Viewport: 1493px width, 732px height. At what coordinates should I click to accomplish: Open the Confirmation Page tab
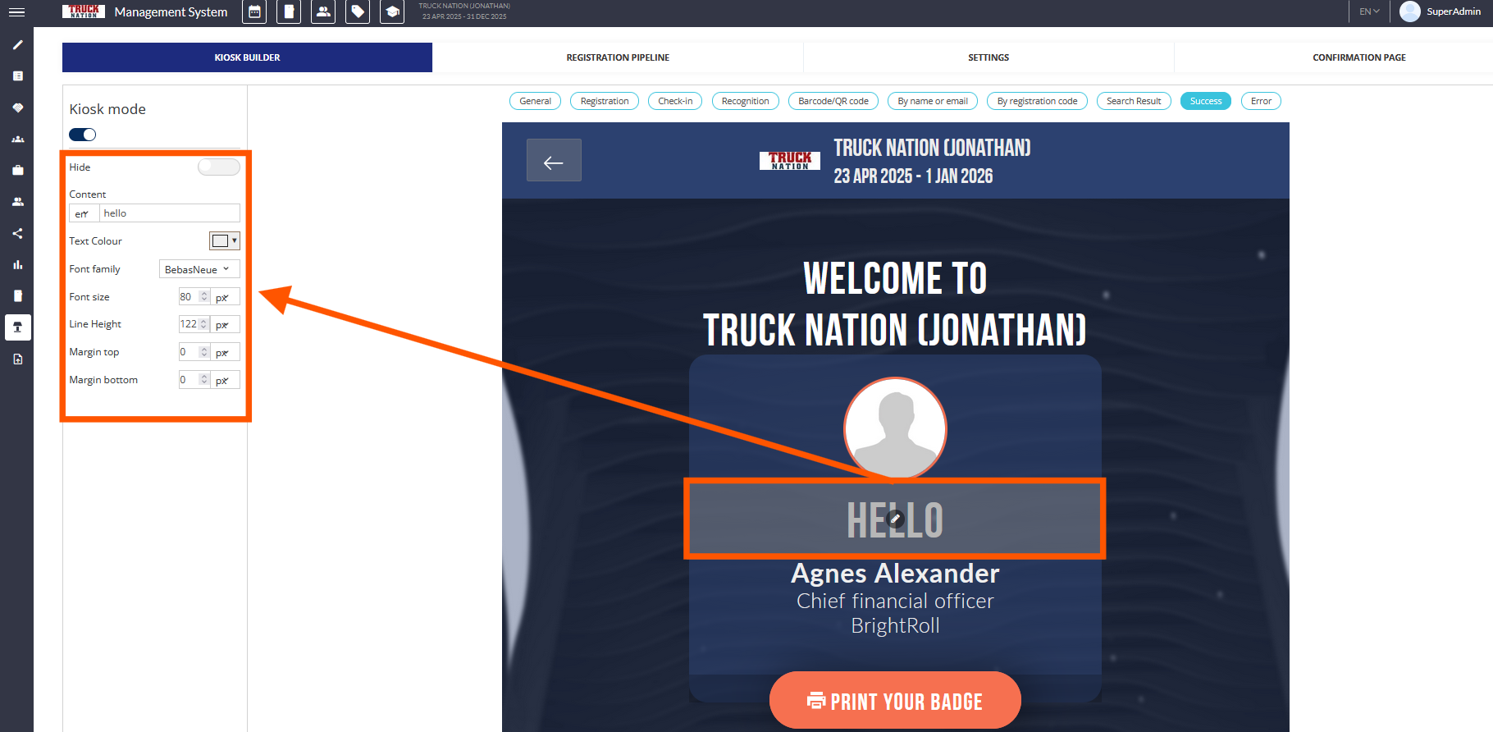pos(1358,57)
